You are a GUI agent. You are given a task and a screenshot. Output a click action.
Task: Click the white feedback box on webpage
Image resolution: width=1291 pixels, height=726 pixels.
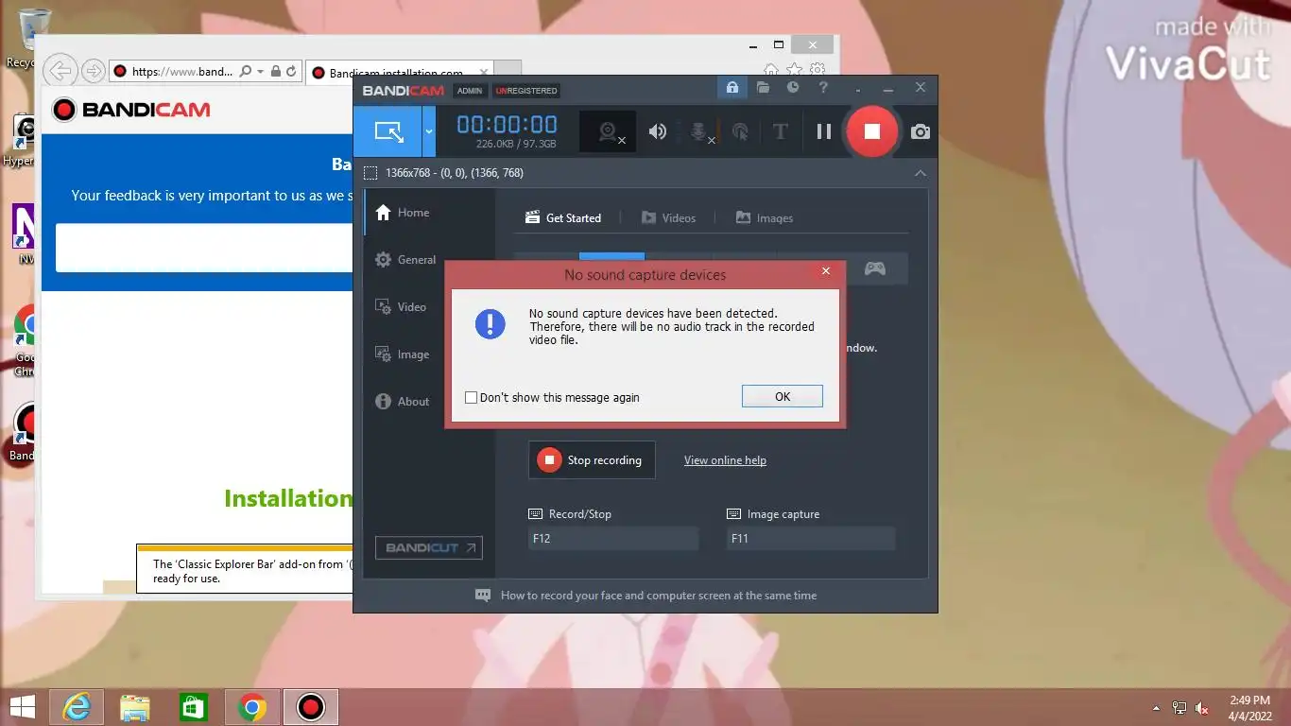(x=204, y=248)
